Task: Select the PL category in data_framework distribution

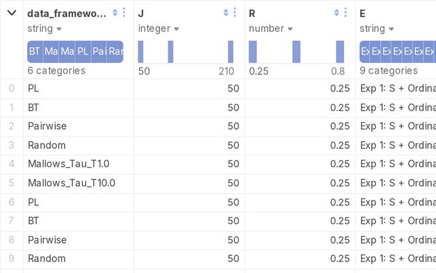Action: [83, 52]
